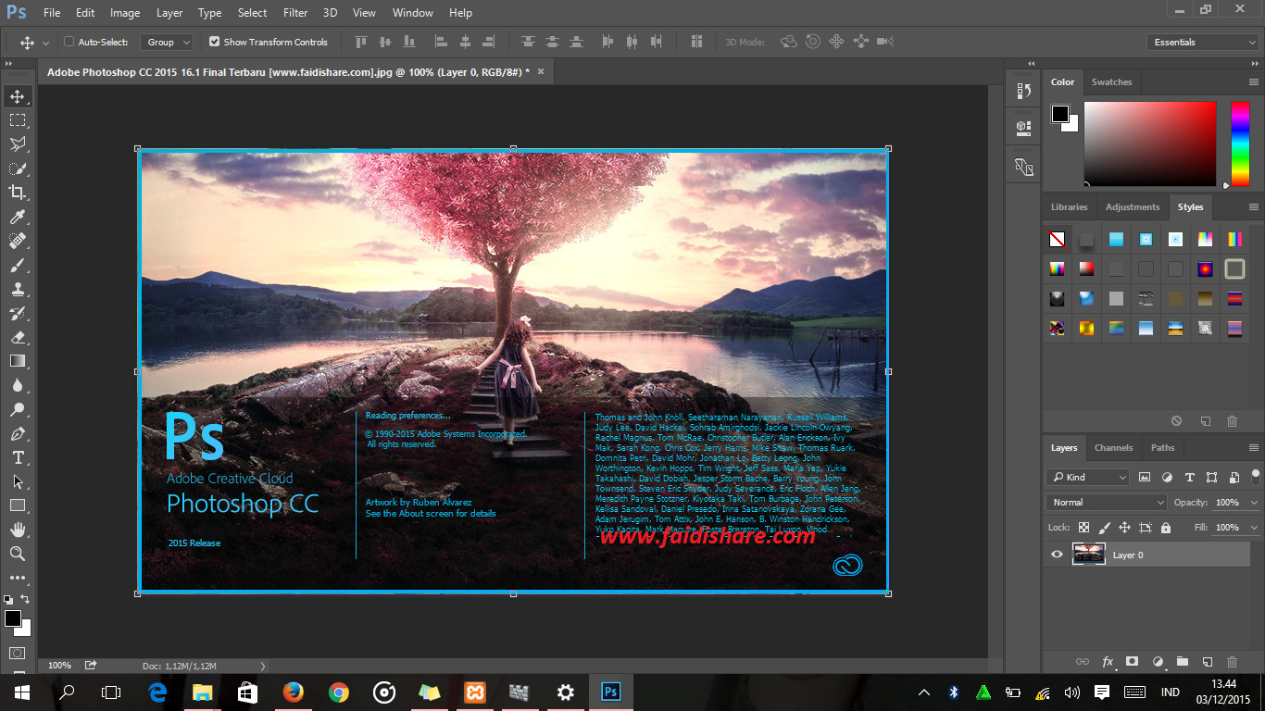Open the Filter menu
Screen dimensions: 1265x711
point(295,13)
